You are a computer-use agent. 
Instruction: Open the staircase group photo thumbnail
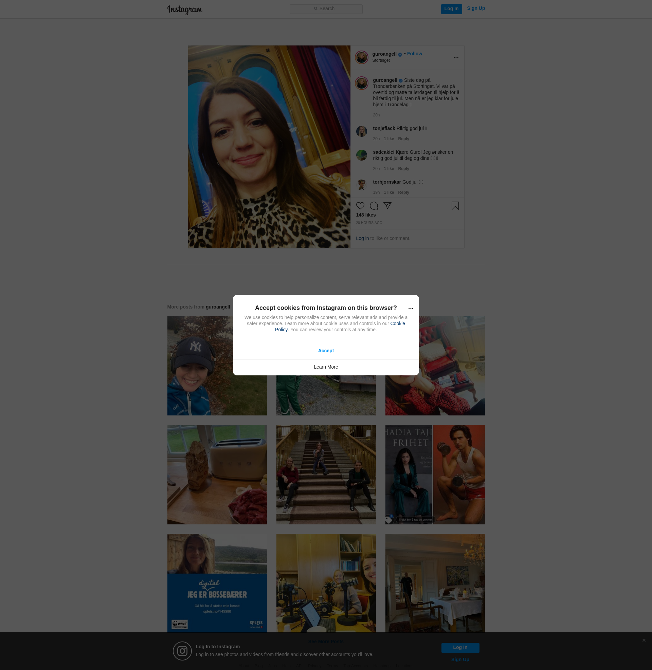[x=326, y=474]
